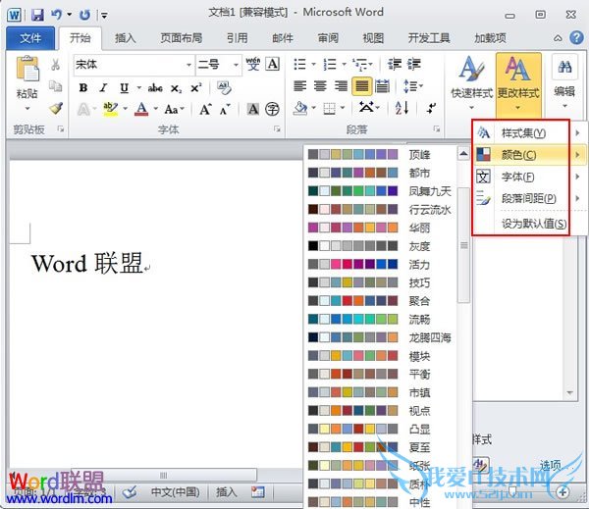
Task: Open the font name dropdown (宋体)
Action: pyautogui.click(x=134, y=65)
